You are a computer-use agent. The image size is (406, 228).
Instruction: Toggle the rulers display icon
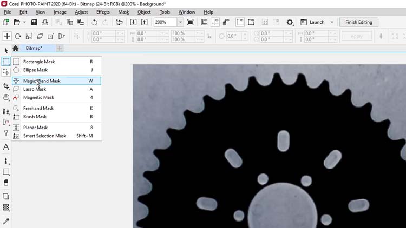pyautogui.click(x=204, y=22)
